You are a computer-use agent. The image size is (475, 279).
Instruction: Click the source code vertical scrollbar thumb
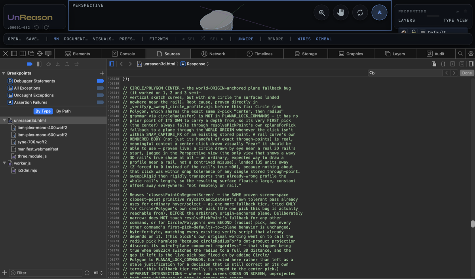[473, 224]
